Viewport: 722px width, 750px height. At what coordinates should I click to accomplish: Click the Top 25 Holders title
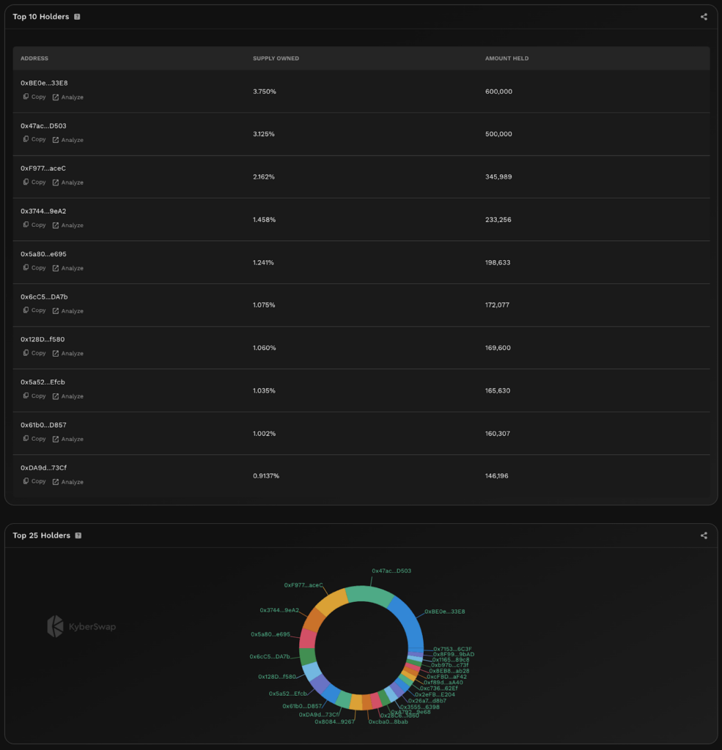pyautogui.click(x=41, y=535)
